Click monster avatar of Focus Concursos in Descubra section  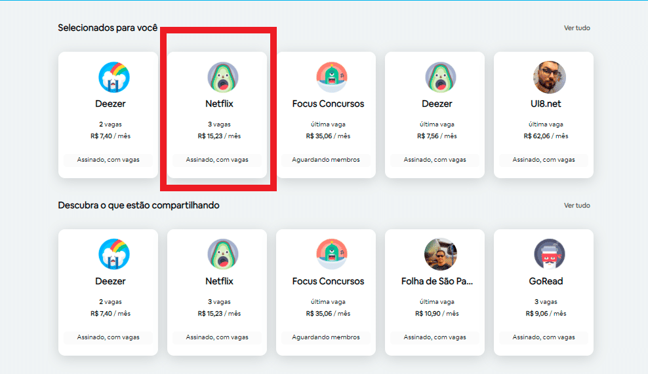[332, 254]
